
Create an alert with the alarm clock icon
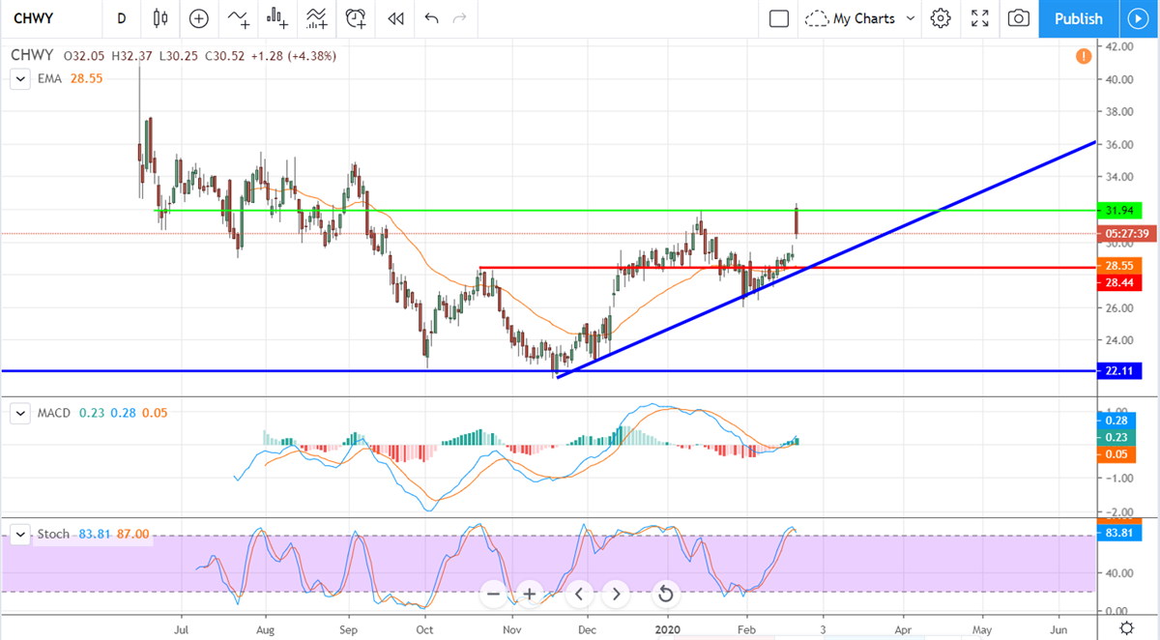[356, 18]
